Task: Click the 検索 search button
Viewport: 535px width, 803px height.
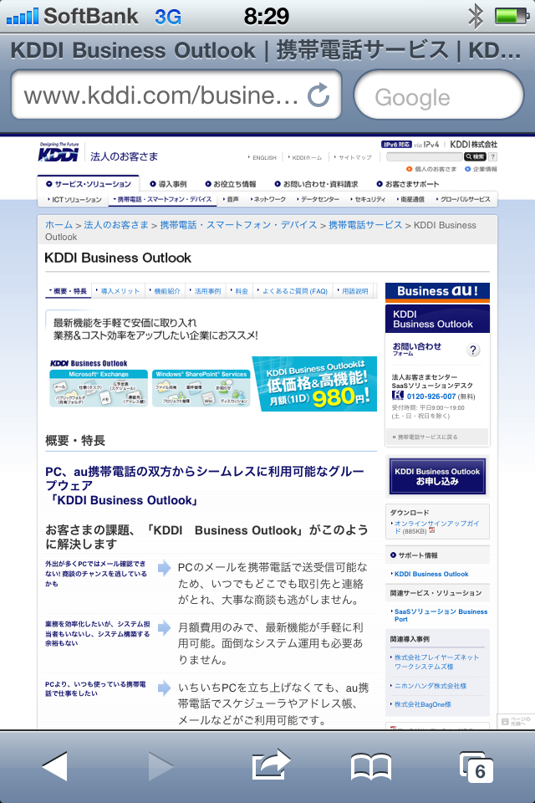Action: point(475,156)
